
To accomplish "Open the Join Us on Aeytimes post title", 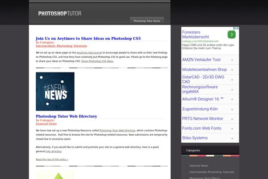I will 88,38.
